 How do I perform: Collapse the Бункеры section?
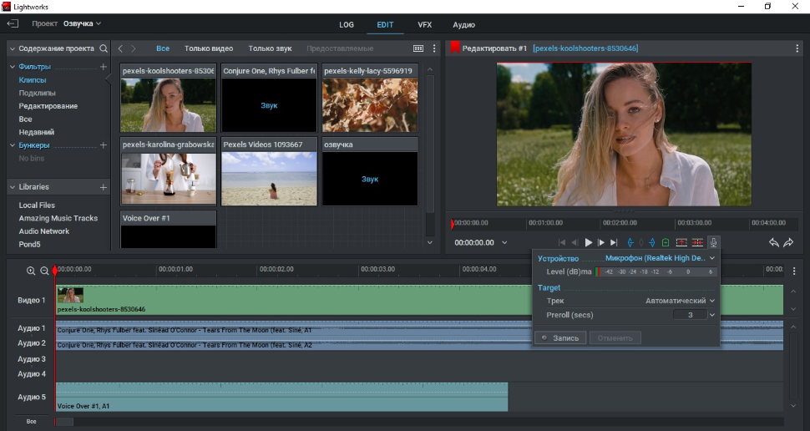click(x=13, y=145)
